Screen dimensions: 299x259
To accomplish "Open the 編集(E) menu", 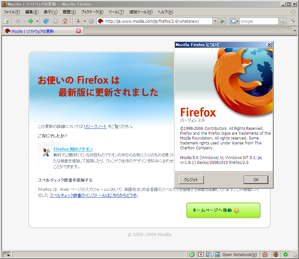I will click(32, 12).
